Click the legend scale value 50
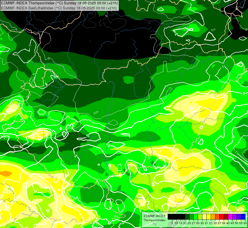This screenshot has height=228, width=248. click(x=237, y=223)
